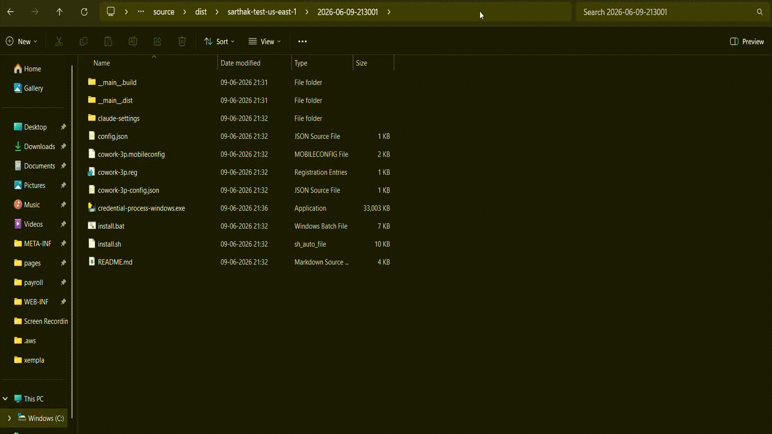Open Gallery in navigation pane
The image size is (772, 434).
[x=33, y=88]
